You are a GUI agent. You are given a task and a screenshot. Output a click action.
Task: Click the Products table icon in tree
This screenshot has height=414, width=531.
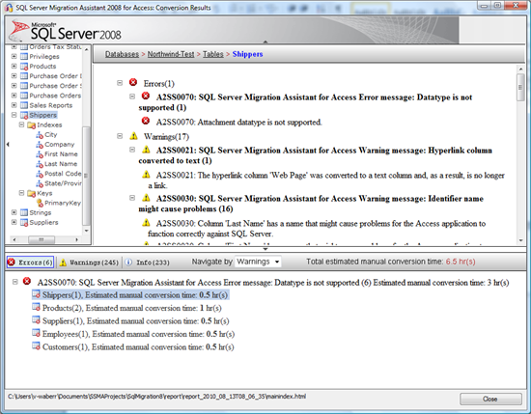point(24,67)
